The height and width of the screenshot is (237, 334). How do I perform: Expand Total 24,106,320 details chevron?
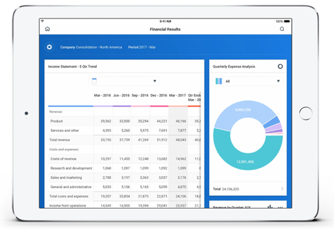pos(282,189)
